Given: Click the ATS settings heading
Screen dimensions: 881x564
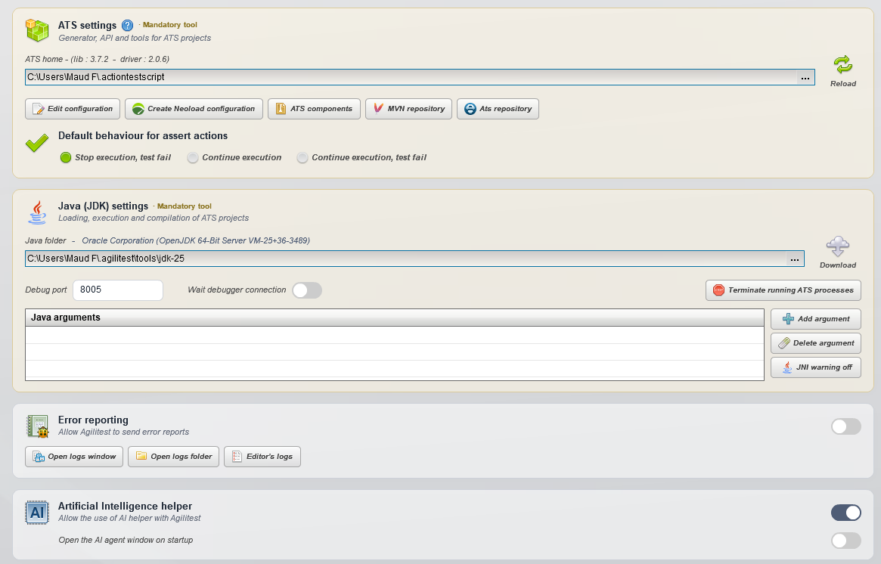Looking at the screenshot, I should [87, 25].
